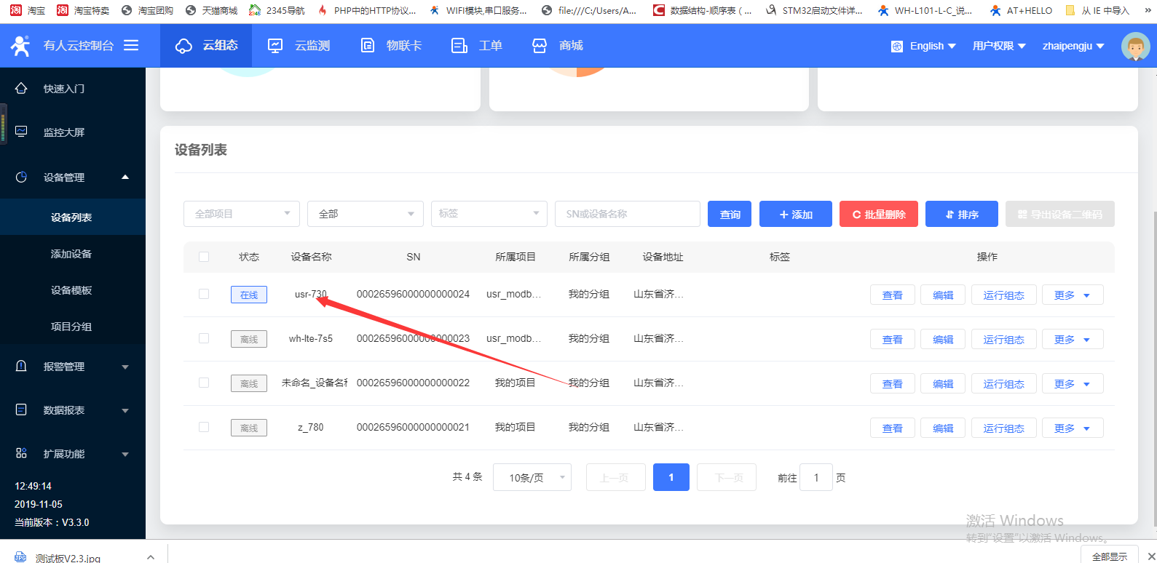Select 添加设备 in the sidebar menu

pos(71,254)
